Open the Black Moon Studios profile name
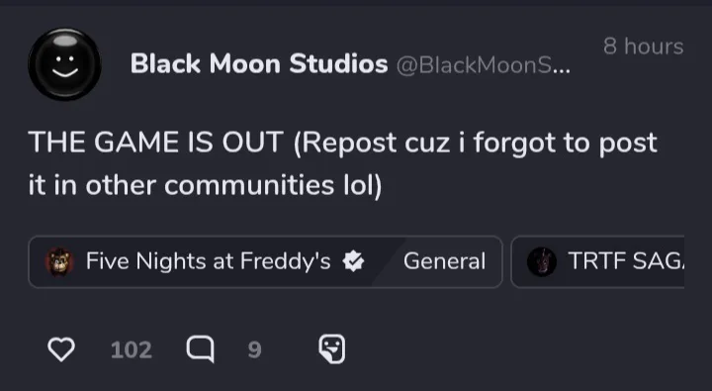 (x=259, y=63)
